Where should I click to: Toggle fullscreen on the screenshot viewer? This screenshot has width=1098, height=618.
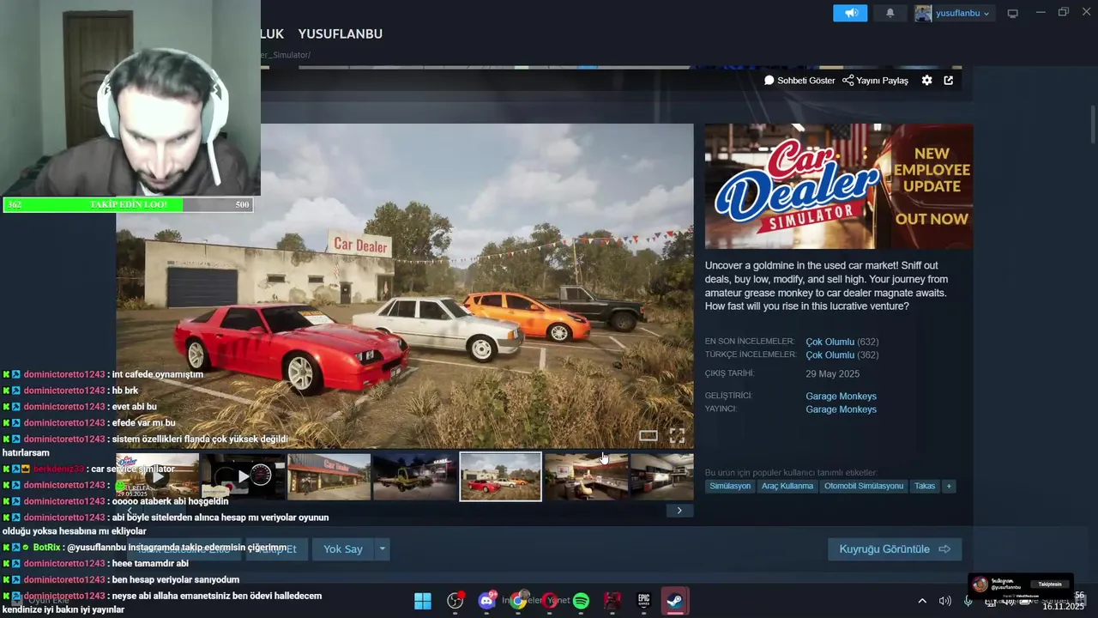point(677,435)
